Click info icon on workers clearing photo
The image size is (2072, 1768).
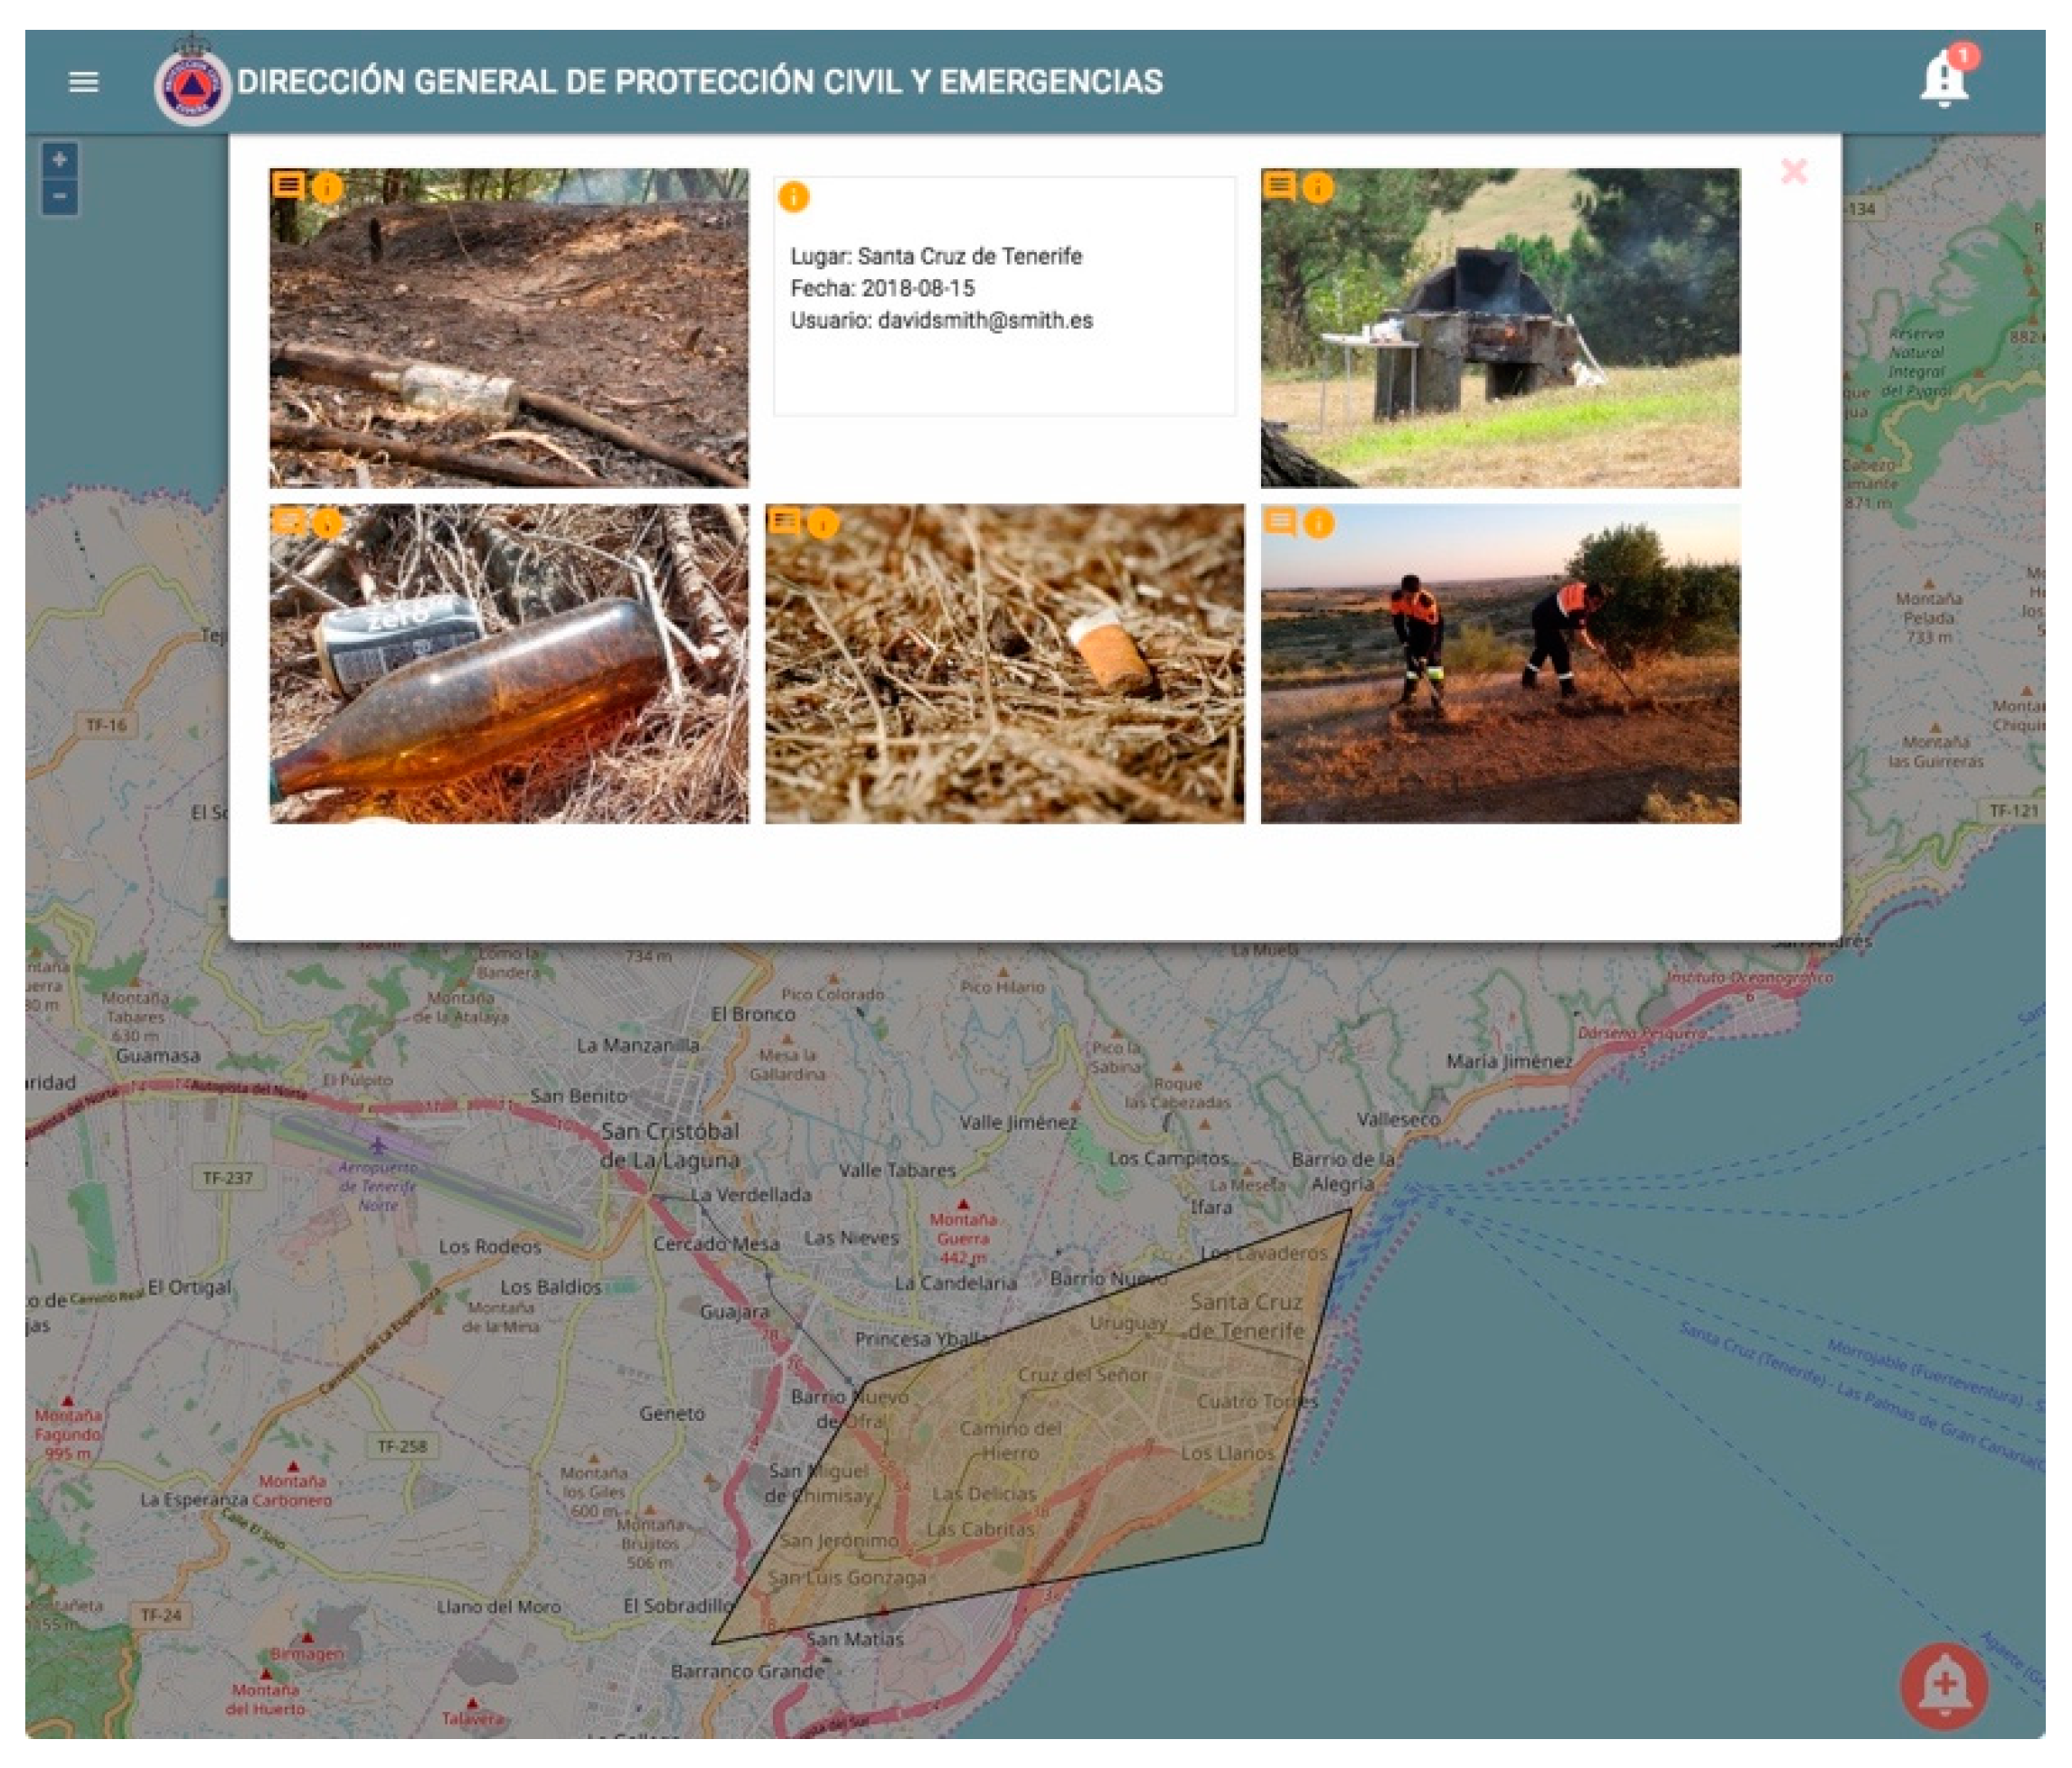coord(1318,523)
